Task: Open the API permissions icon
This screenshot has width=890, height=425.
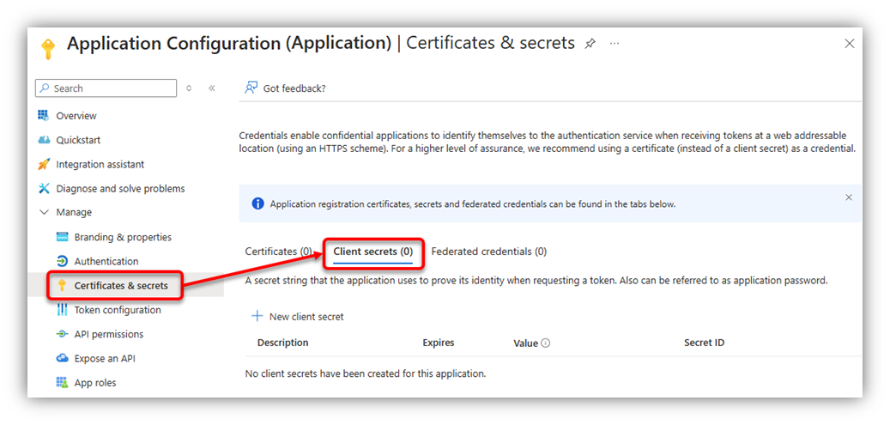Action: click(63, 334)
